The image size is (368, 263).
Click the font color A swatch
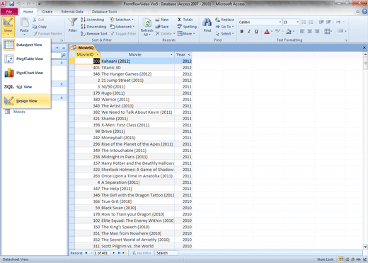tap(267, 31)
